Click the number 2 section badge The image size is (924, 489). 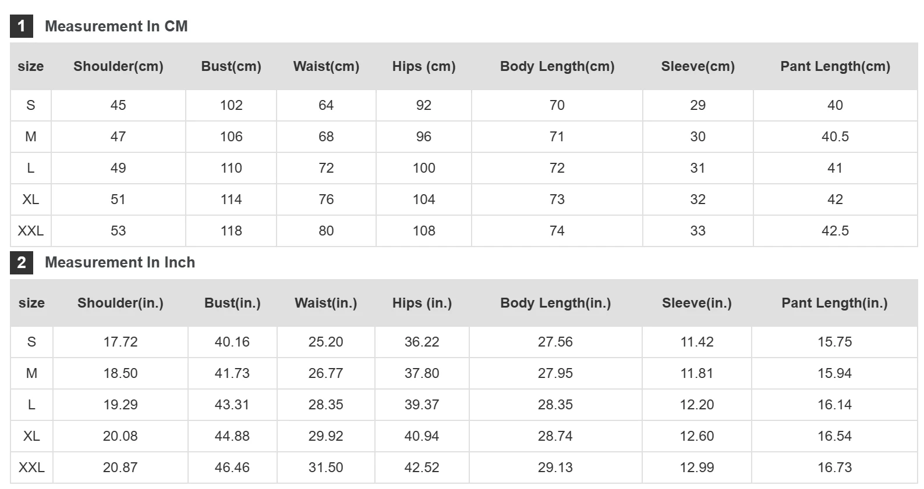[22, 263]
